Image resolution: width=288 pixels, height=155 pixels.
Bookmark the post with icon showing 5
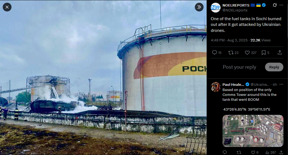(265, 53)
